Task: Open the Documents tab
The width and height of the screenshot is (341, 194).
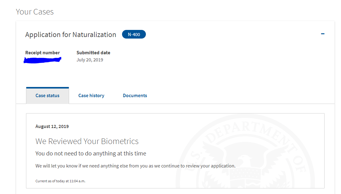Action: (x=135, y=96)
